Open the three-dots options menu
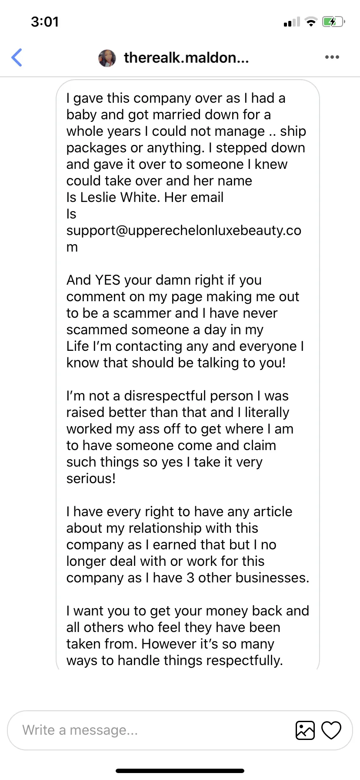Screen dimensions: 360x780 [332, 57]
